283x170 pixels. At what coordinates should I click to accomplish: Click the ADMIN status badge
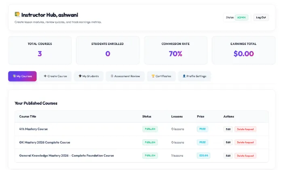[241, 17]
